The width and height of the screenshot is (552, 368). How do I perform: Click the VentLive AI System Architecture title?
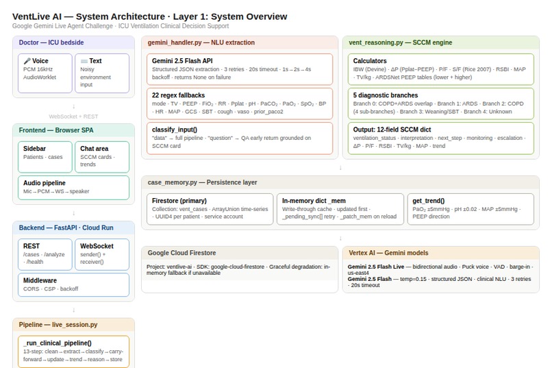[149, 16]
